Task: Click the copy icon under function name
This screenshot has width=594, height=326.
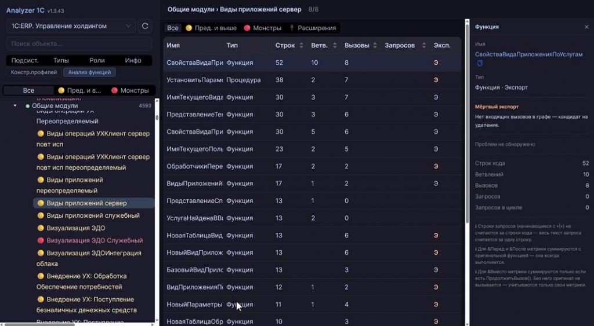Action: click(x=480, y=63)
